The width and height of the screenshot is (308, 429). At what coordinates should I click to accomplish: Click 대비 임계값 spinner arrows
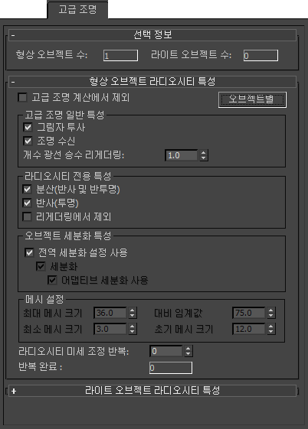click(x=271, y=313)
